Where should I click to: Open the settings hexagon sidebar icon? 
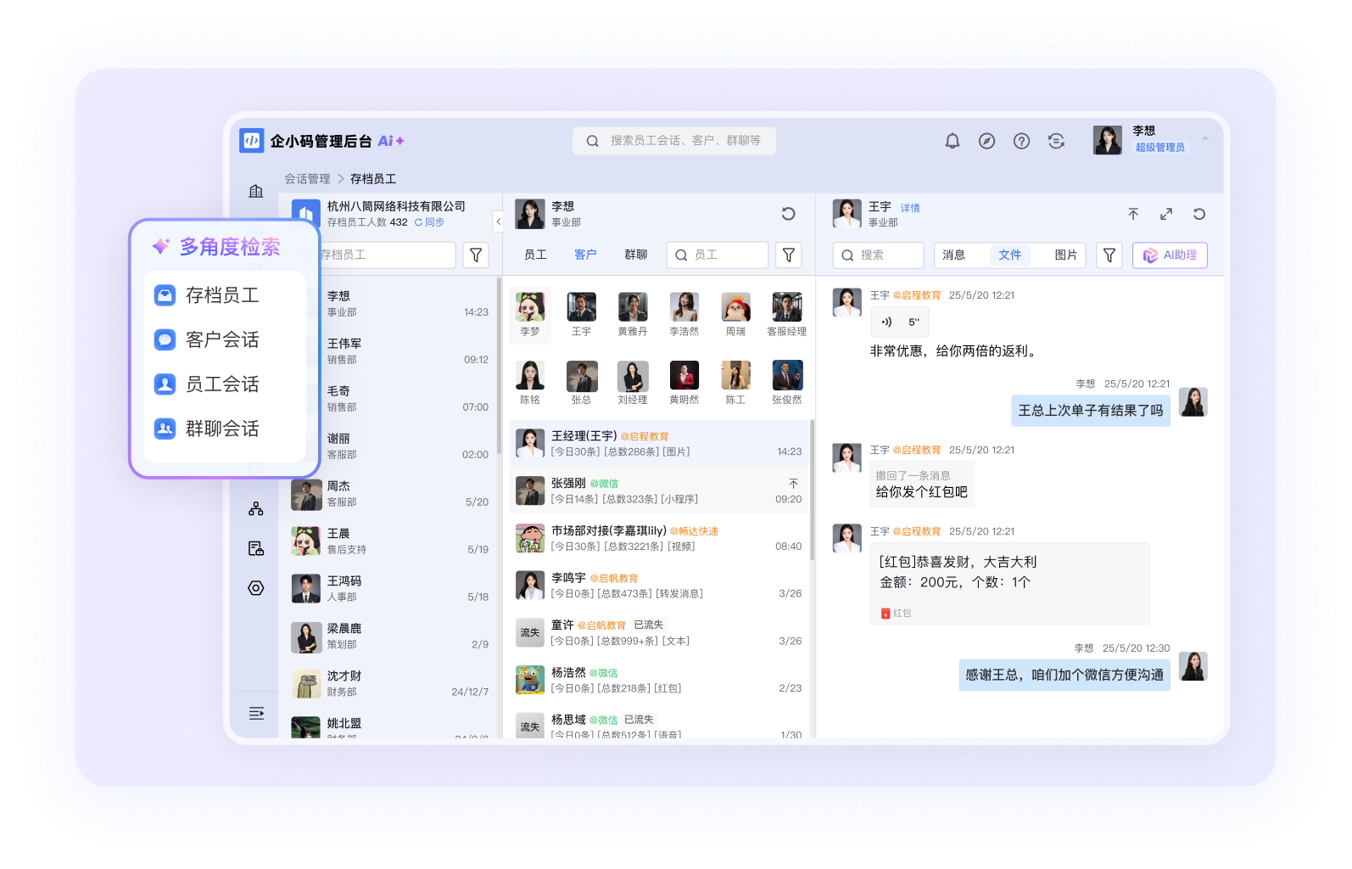(256, 588)
